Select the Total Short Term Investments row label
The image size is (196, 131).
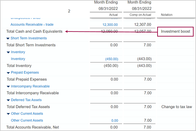(31, 45)
